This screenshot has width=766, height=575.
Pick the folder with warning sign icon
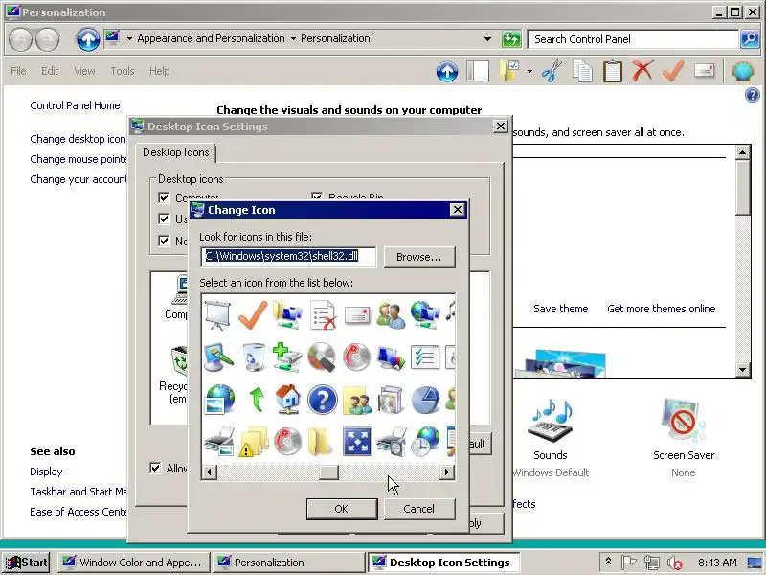click(253, 442)
